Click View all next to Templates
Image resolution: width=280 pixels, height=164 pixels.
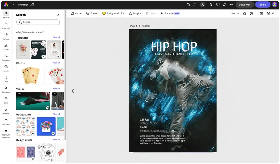point(56,37)
